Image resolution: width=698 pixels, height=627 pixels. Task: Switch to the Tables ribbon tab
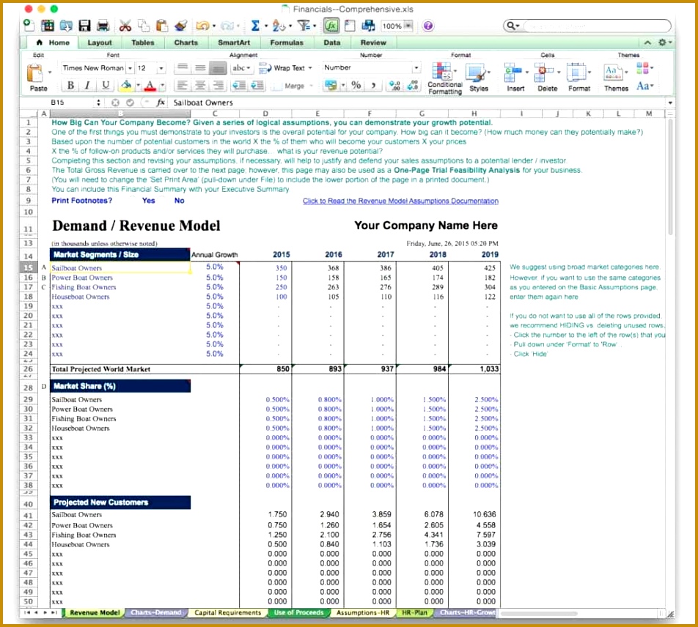tap(142, 42)
